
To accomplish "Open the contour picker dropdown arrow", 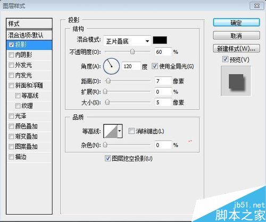I will 120,131.
